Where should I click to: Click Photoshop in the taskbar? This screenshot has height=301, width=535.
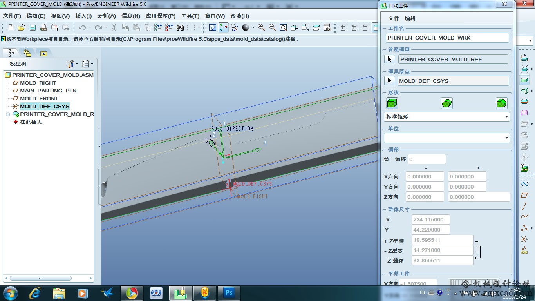click(x=229, y=293)
